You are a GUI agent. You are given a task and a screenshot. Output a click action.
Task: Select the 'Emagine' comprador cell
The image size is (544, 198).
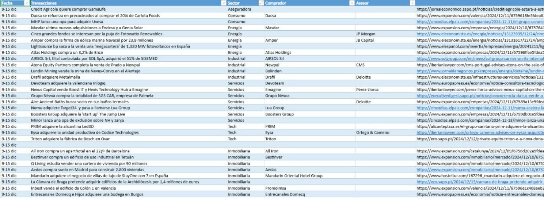pyautogui.click(x=309, y=90)
